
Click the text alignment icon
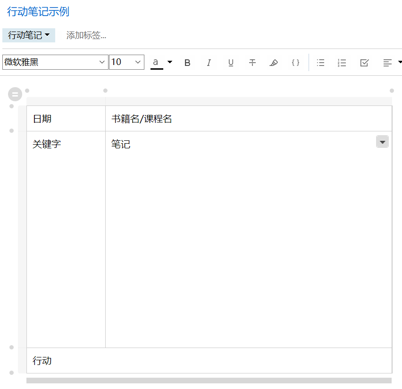[x=387, y=63]
